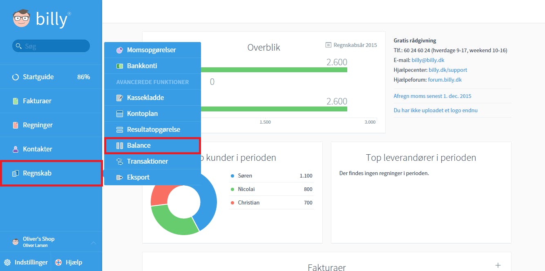
Task: Click the Hjælp lifebuoy icon
Action: tap(58, 262)
